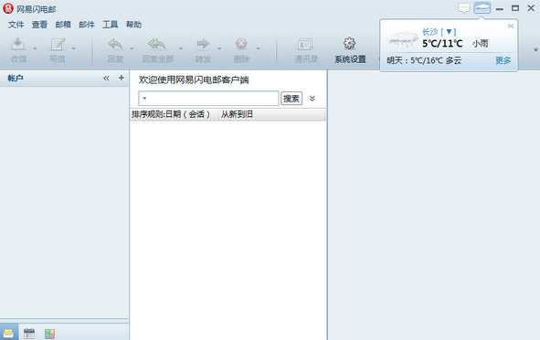This screenshot has height=340, width=540.
Task: Open the 转发 dropdown arrow
Action: [219, 48]
